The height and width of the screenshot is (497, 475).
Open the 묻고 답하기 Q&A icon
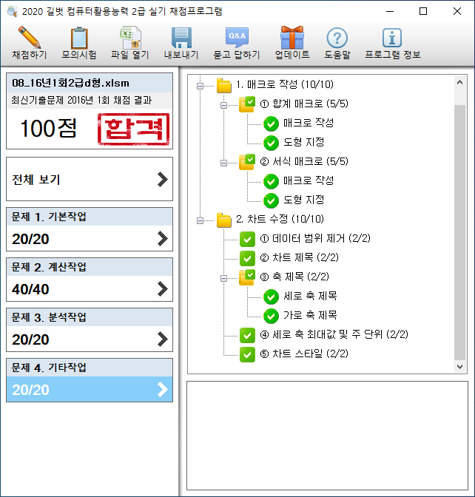237,38
